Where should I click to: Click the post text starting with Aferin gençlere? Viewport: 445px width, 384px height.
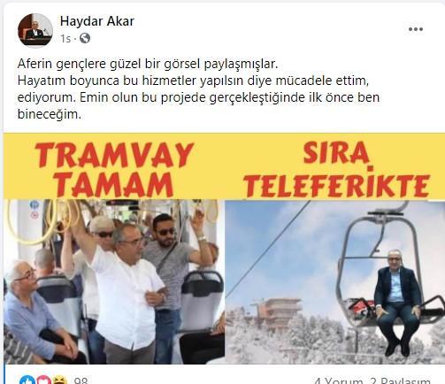[198, 88]
